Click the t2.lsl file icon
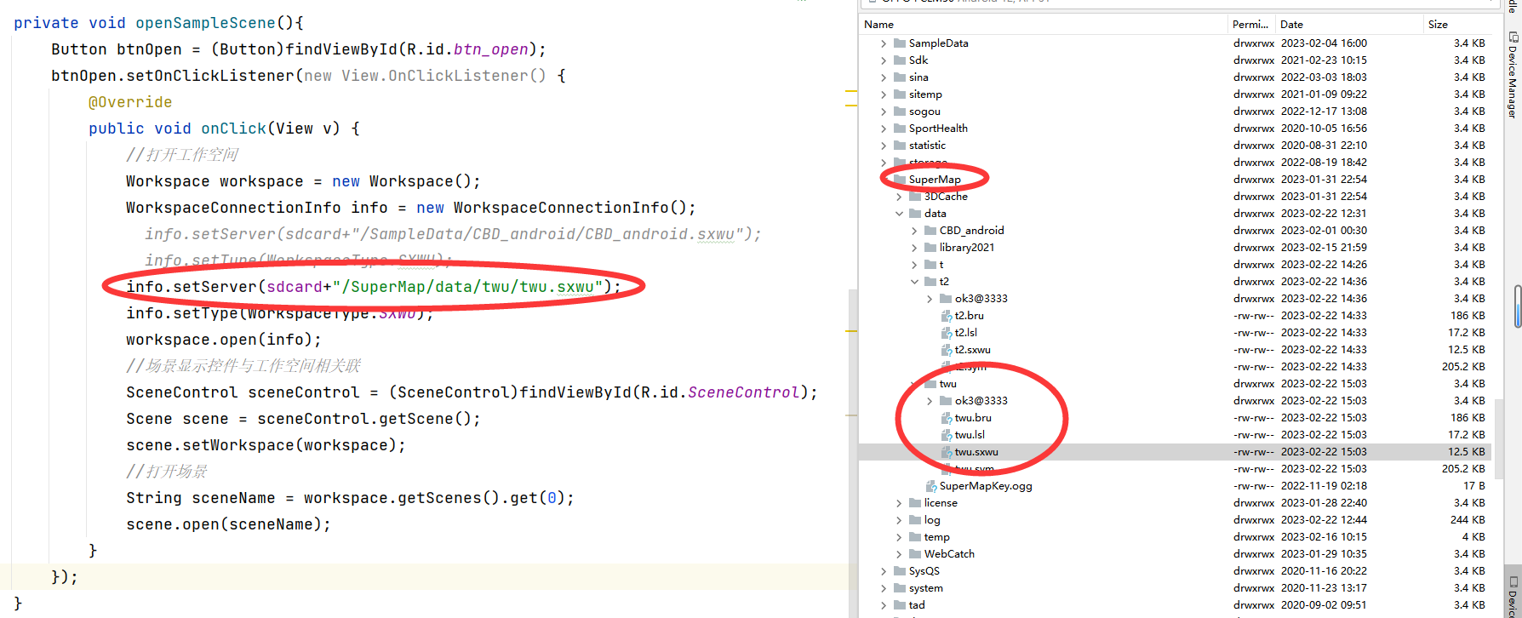 point(947,332)
